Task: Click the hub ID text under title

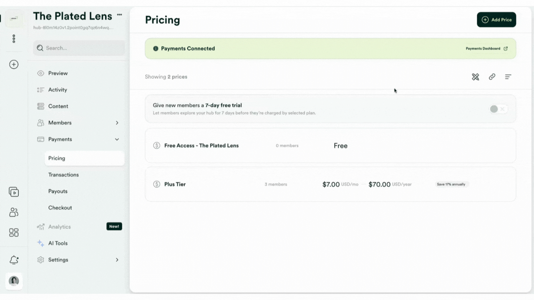Action: (x=73, y=28)
